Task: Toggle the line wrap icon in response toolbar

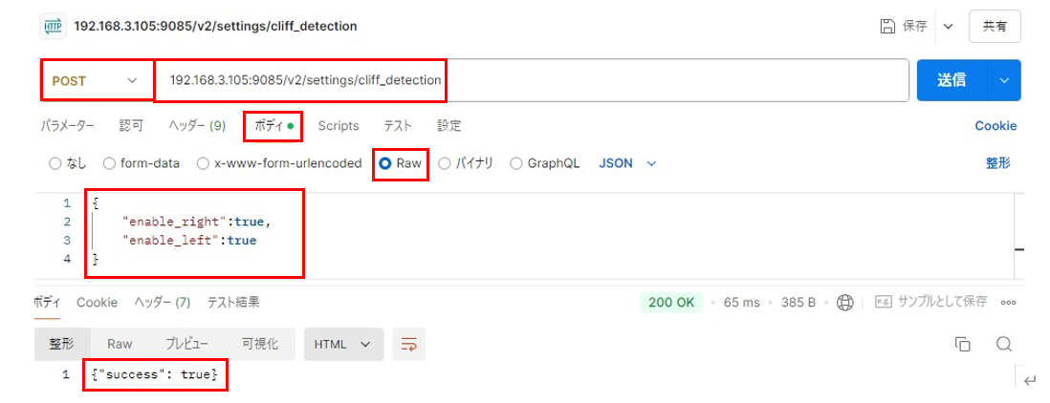Action: coord(409,344)
